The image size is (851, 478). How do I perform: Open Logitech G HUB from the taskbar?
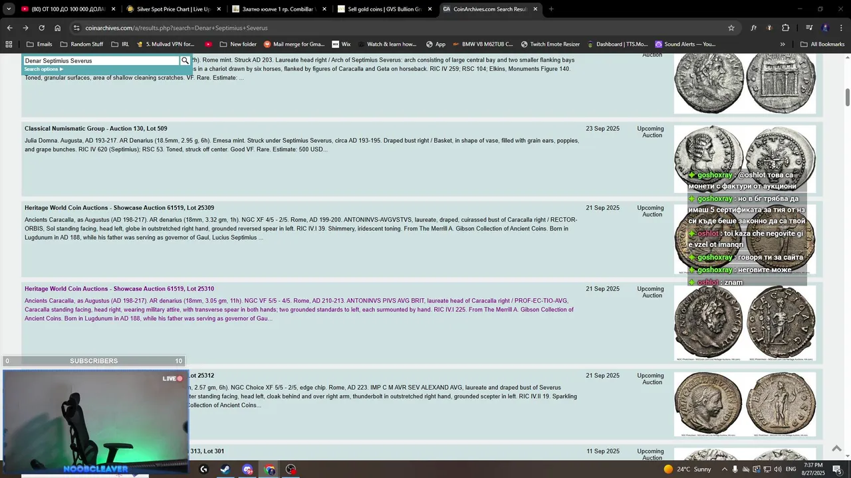203,469
